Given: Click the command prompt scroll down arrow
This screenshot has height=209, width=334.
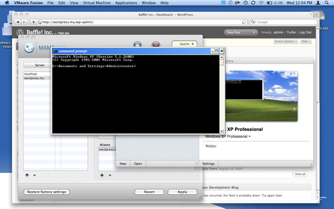Looking at the screenshot, I should coord(222,132).
